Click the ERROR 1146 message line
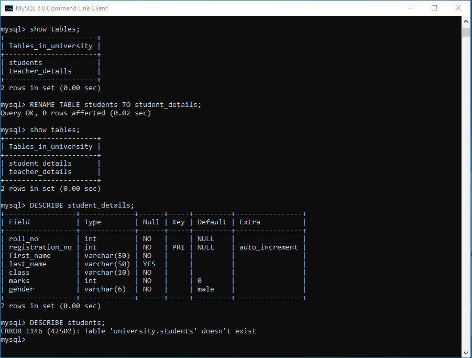The width and height of the screenshot is (472, 358). pyautogui.click(x=128, y=331)
